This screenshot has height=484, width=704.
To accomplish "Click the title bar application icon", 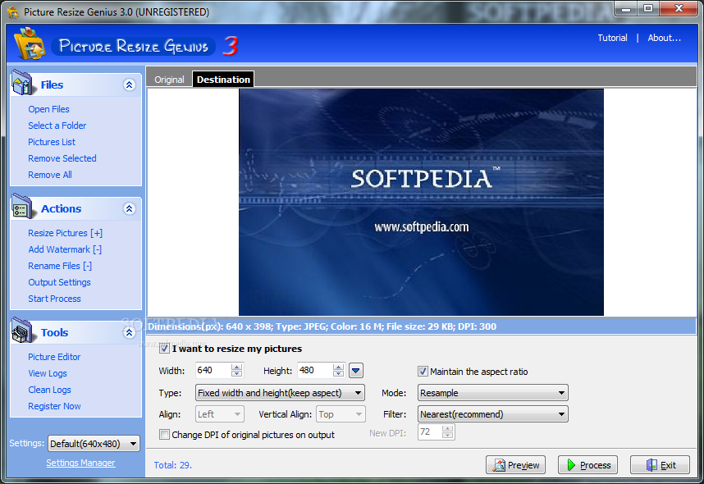I will tap(13, 12).
